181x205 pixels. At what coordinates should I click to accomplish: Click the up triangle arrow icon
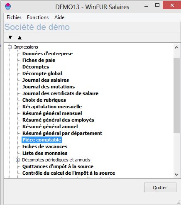click(20, 38)
